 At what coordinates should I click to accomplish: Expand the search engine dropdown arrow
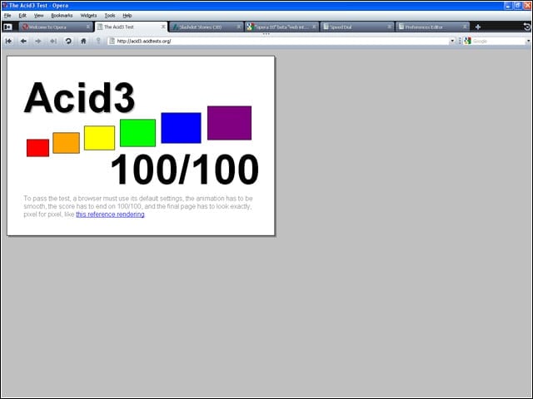click(528, 41)
